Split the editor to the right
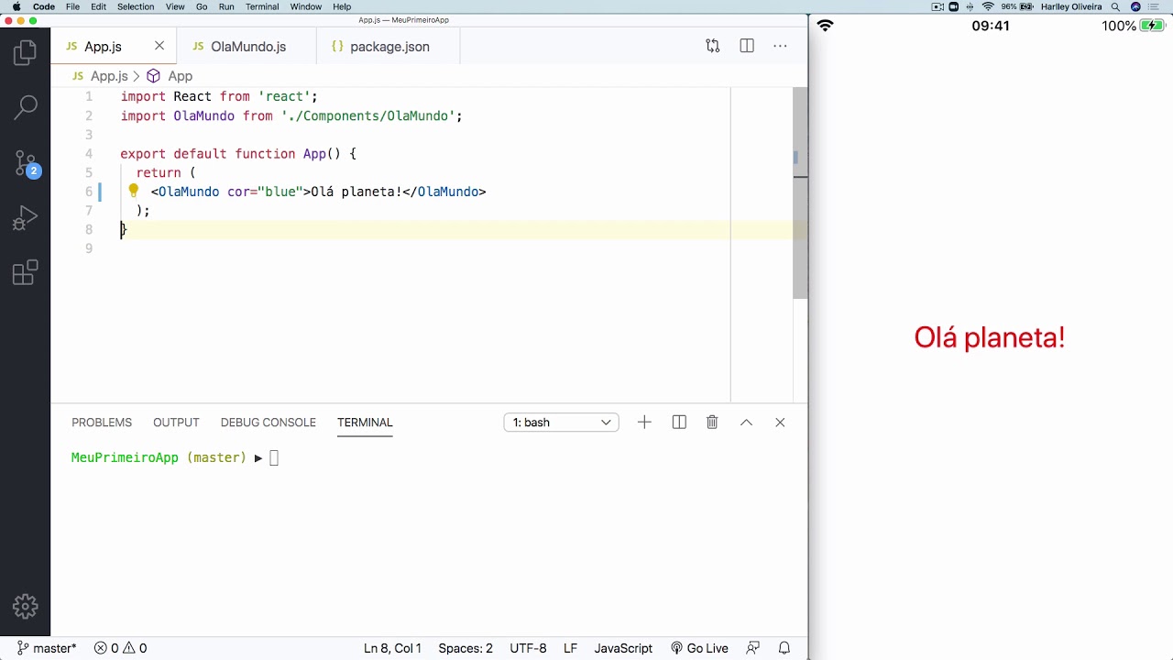The height and width of the screenshot is (660, 1173). [747, 46]
